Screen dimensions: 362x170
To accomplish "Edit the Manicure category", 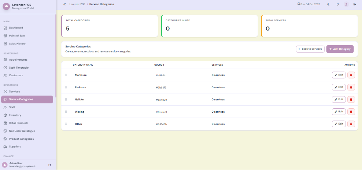I will coord(339,75).
